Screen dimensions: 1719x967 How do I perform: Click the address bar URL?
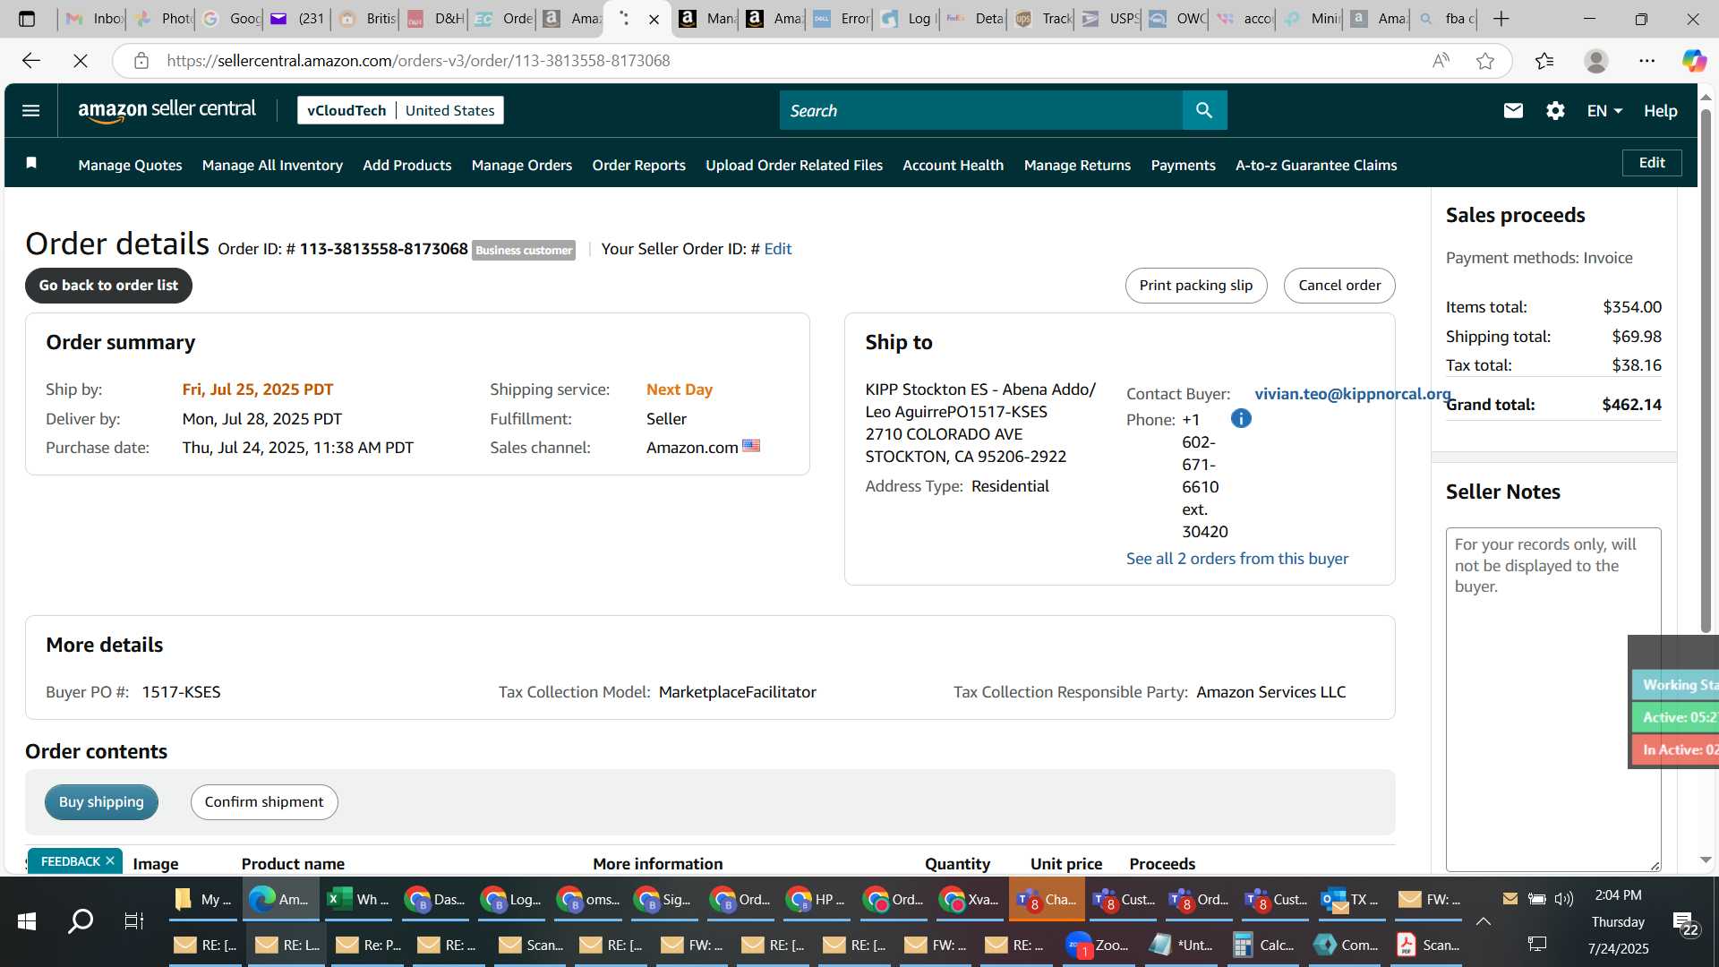point(418,61)
